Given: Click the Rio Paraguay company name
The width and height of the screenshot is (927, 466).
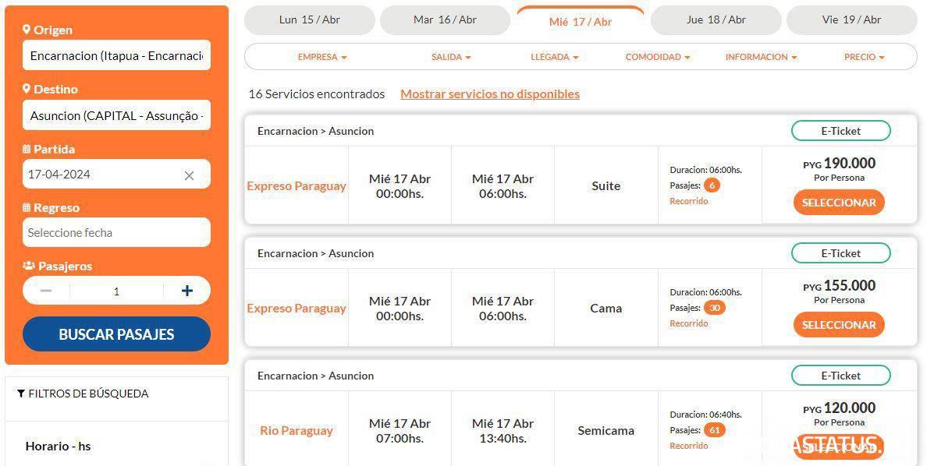Looking at the screenshot, I should click(x=297, y=431).
